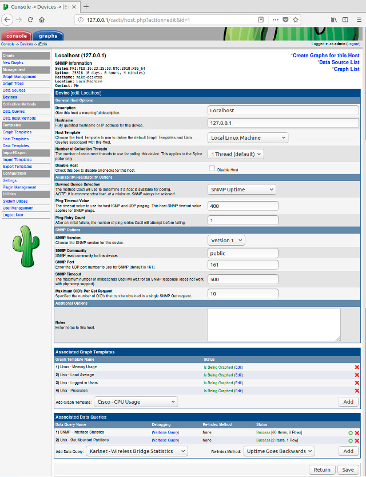Open User Management in the sidebar
Screen dimensions: 366x477
[x=18, y=208]
